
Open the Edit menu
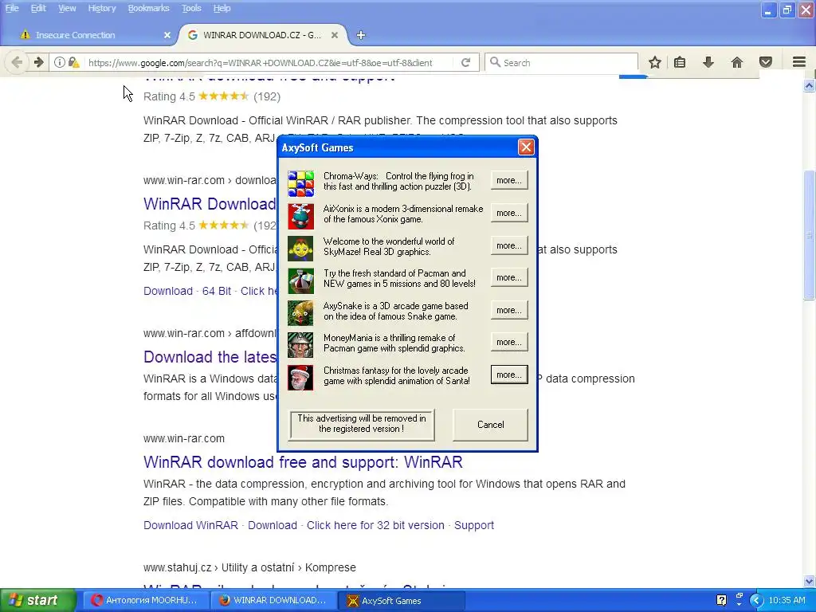[x=38, y=8]
